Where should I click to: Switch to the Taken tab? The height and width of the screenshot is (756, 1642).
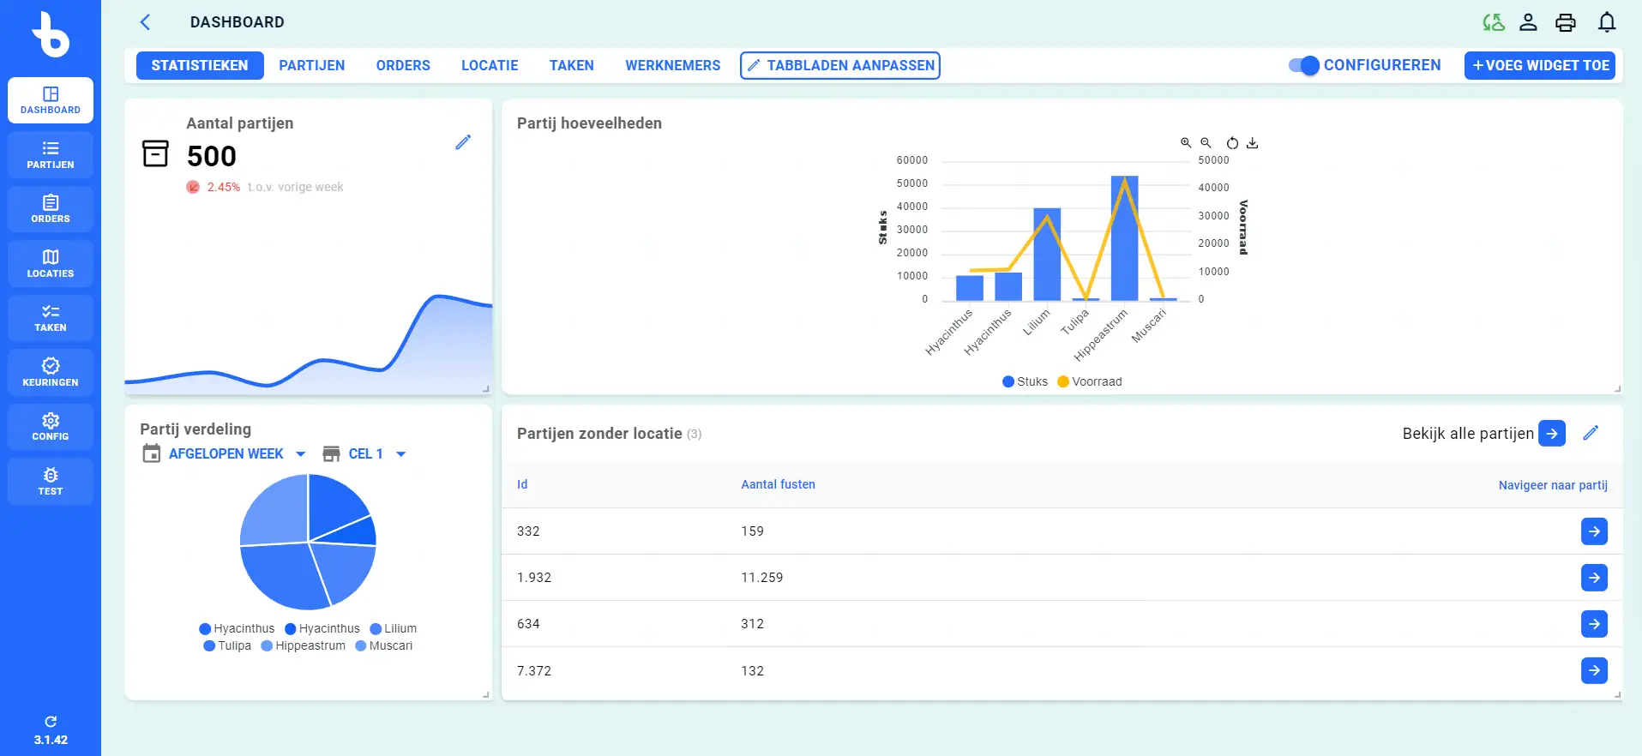point(572,65)
